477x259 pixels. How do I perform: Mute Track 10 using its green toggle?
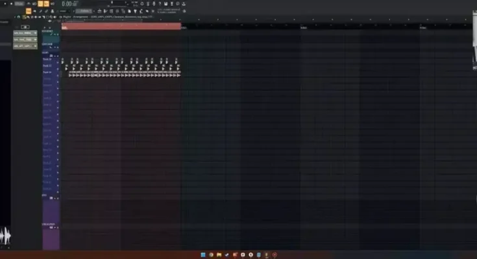tap(58, 60)
